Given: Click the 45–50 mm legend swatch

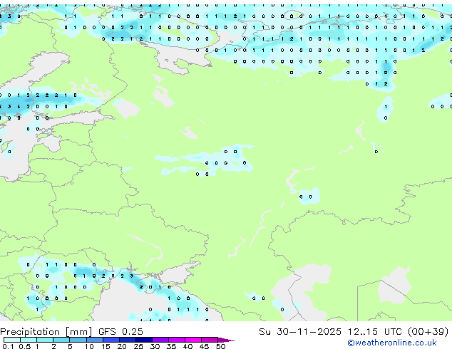Looking at the screenshot, I should 210,340.
